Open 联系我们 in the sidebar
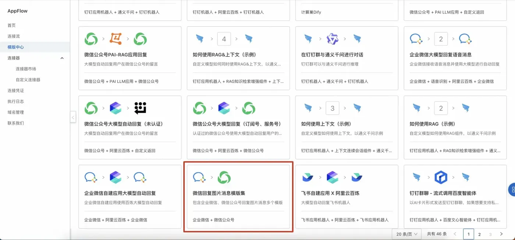The image size is (515, 240). (x=16, y=123)
